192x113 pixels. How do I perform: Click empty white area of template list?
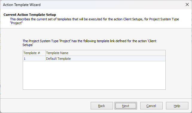pyautogui.click(x=94, y=75)
